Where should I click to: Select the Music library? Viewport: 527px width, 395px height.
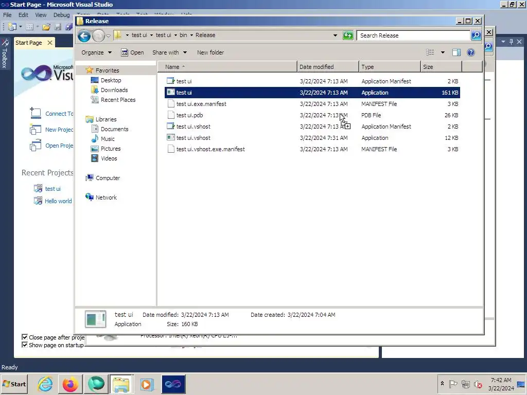(x=108, y=139)
